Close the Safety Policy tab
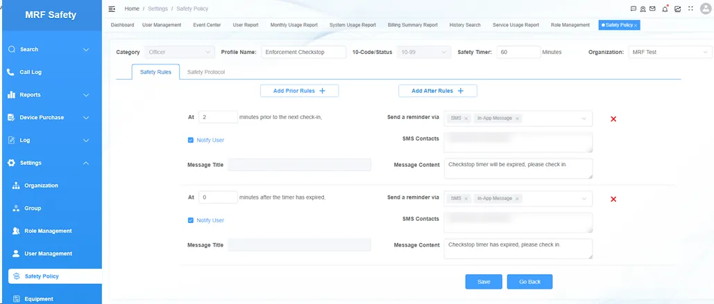Viewport: 714px width, 304px height. click(635, 26)
